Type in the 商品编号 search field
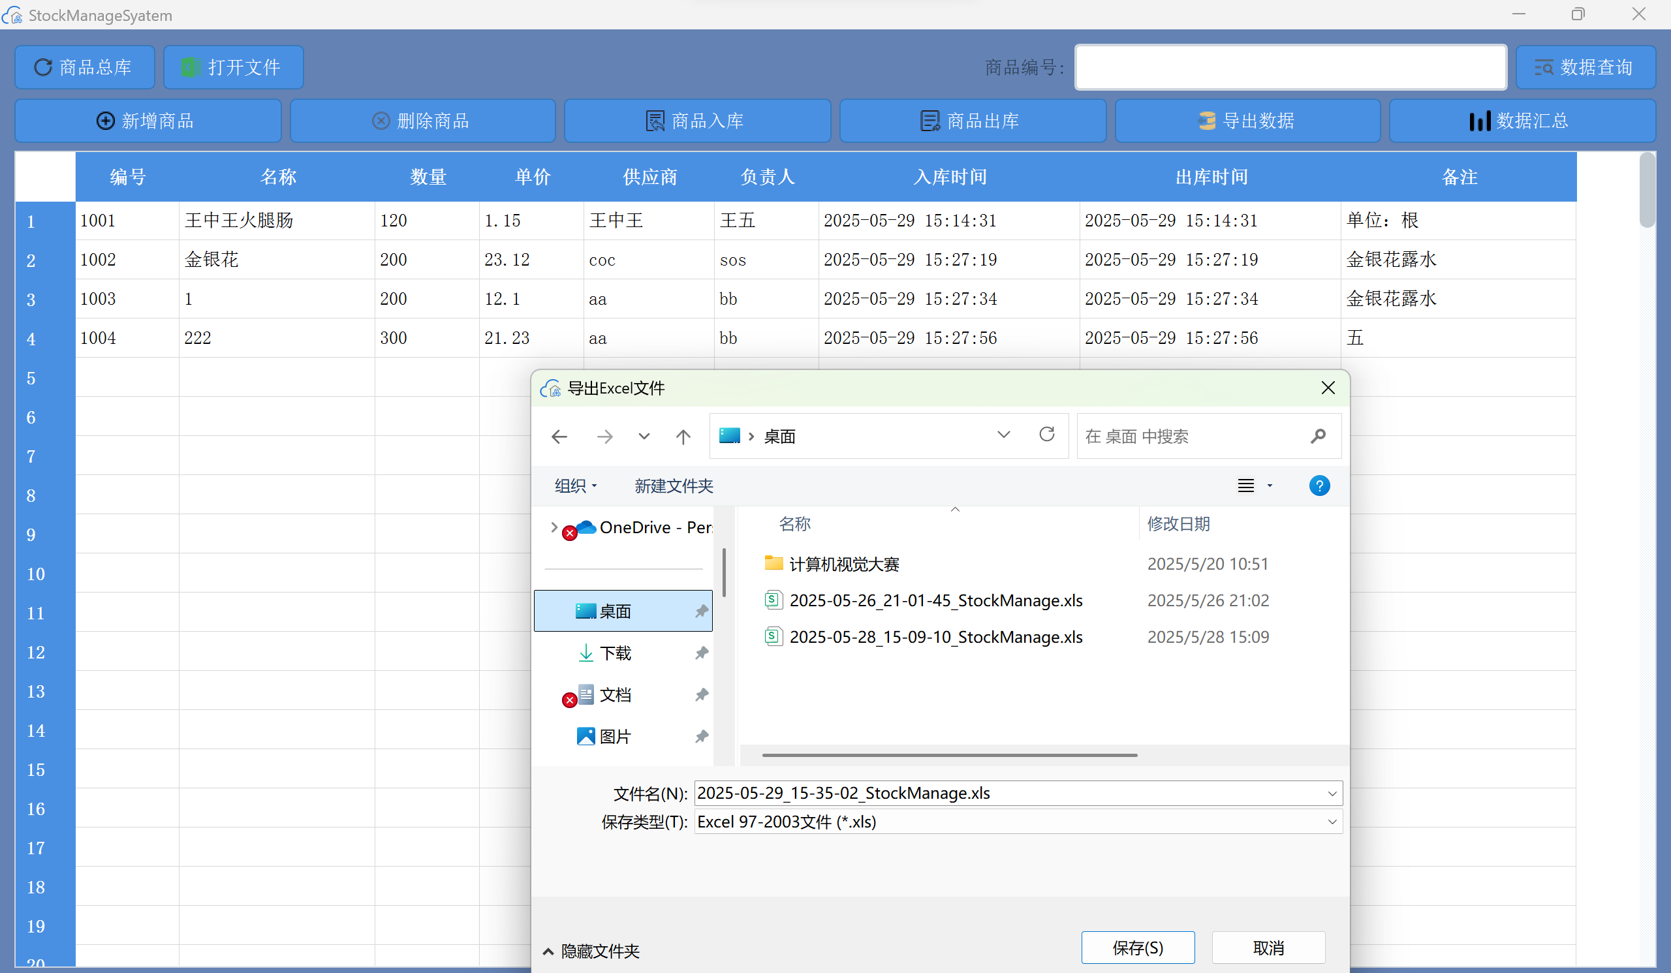1671x973 pixels. click(x=1289, y=67)
